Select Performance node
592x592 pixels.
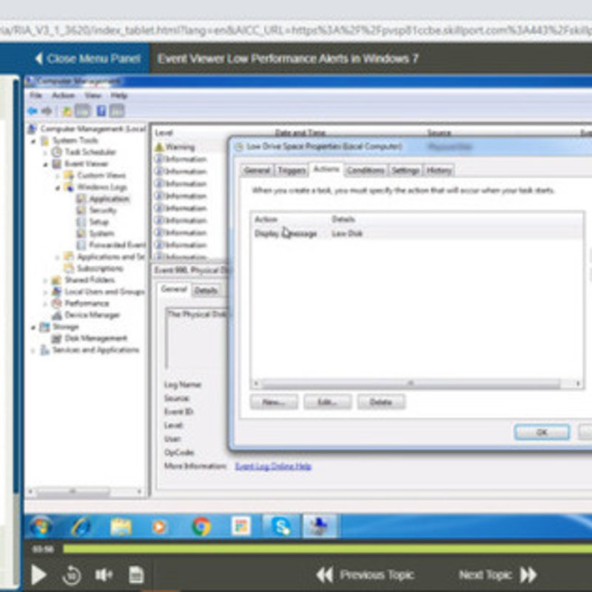pyautogui.click(x=87, y=303)
